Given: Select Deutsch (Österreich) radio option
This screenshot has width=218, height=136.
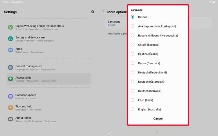Looking at the screenshot, I should tap(133, 82).
